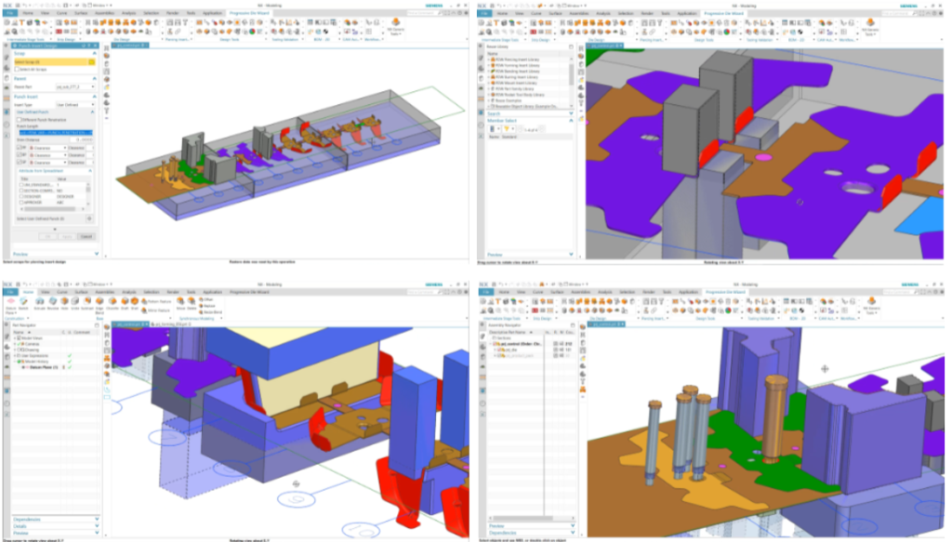Open the Parent Part dropdown

click(x=93, y=88)
